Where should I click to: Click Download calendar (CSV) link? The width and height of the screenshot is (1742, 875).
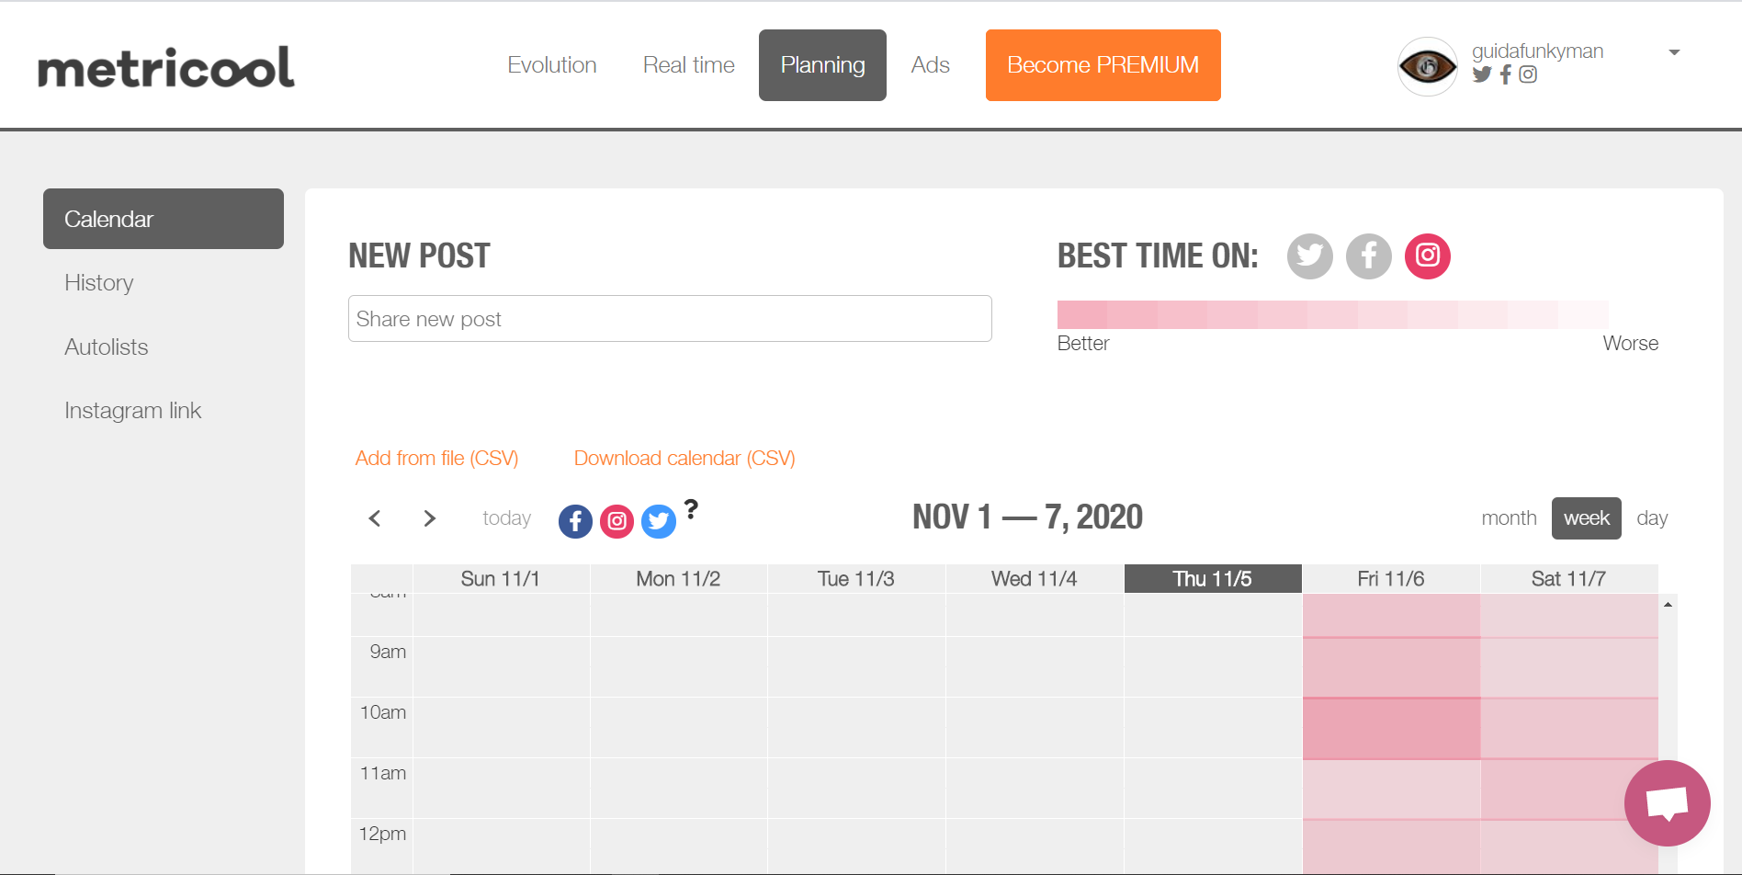coord(684,458)
